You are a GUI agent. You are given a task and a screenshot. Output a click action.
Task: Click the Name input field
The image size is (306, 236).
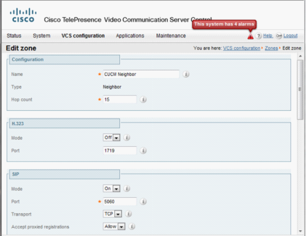coord(141,74)
